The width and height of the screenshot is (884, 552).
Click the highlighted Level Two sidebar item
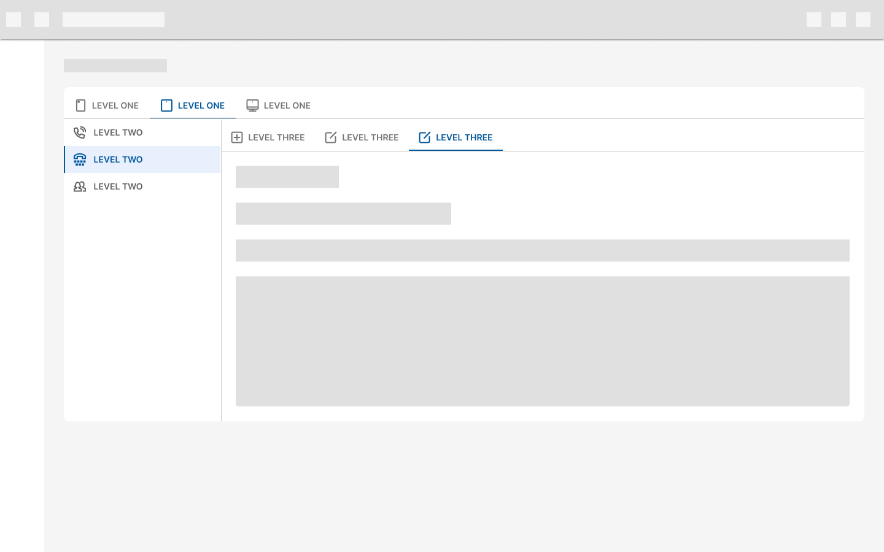pos(118,159)
